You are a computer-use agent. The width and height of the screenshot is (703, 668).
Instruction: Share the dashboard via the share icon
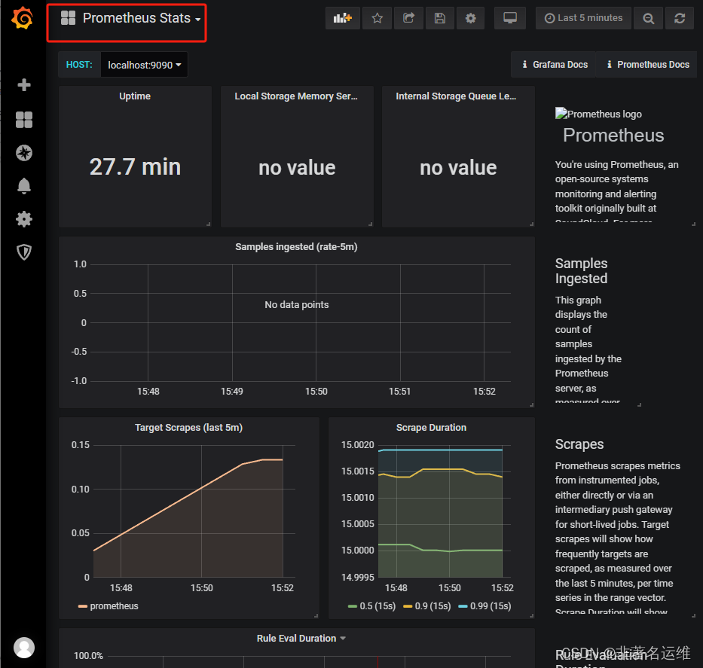tap(408, 18)
